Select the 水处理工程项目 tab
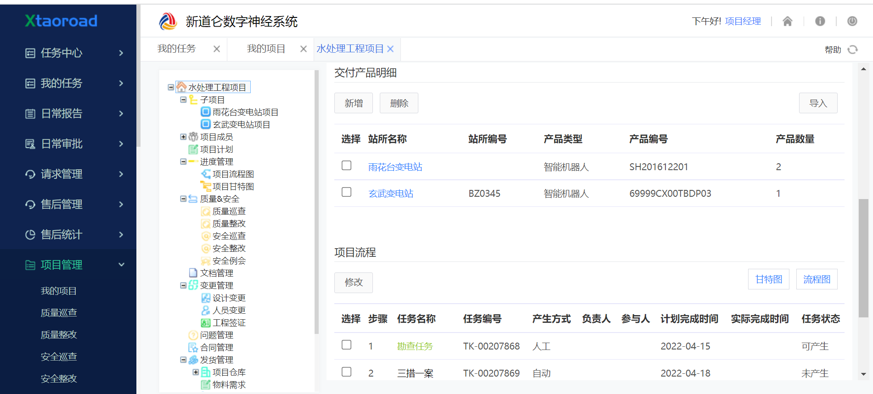Image resolution: width=873 pixels, height=394 pixels. 350,49
